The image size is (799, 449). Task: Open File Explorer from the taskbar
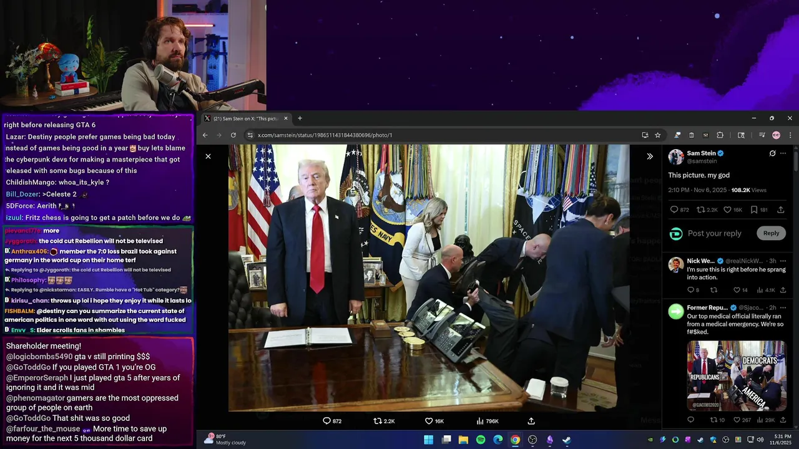point(463,440)
